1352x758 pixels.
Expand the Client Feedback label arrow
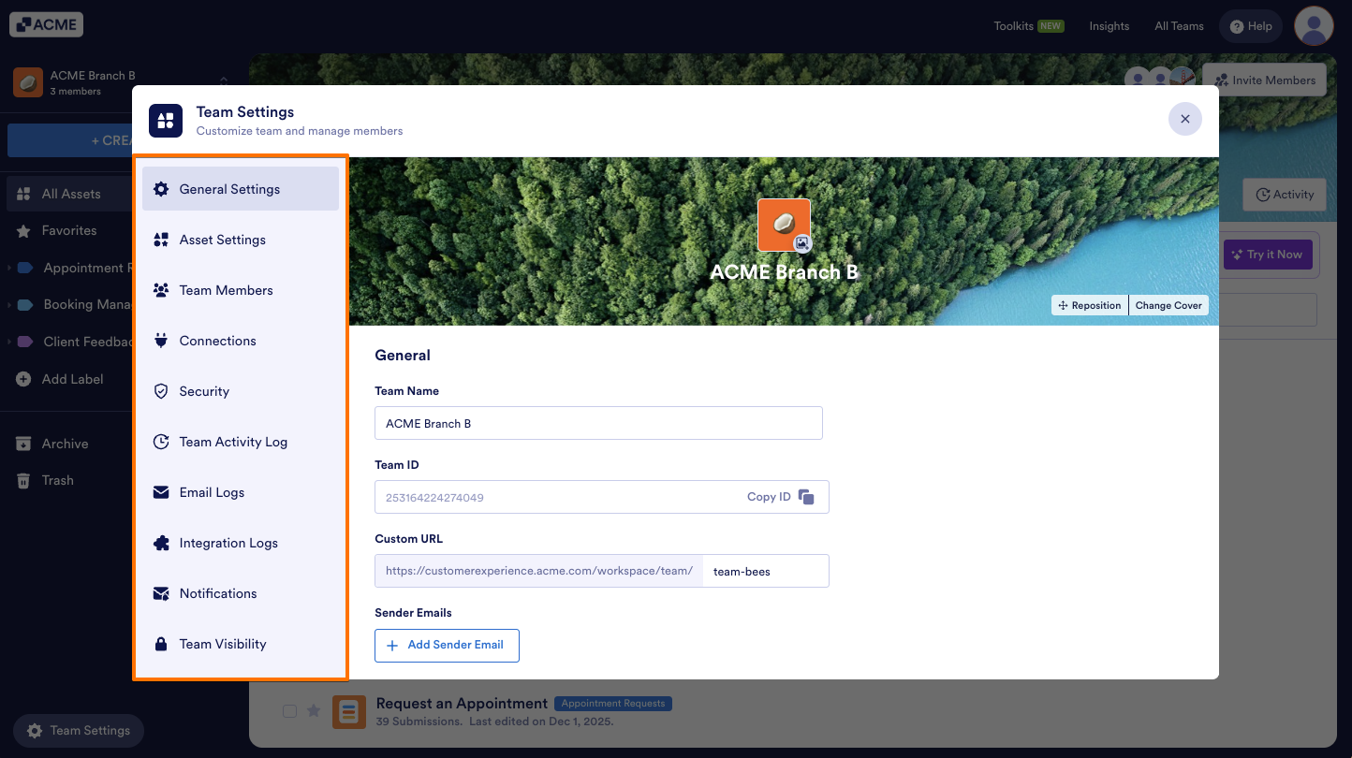click(x=9, y=342)
